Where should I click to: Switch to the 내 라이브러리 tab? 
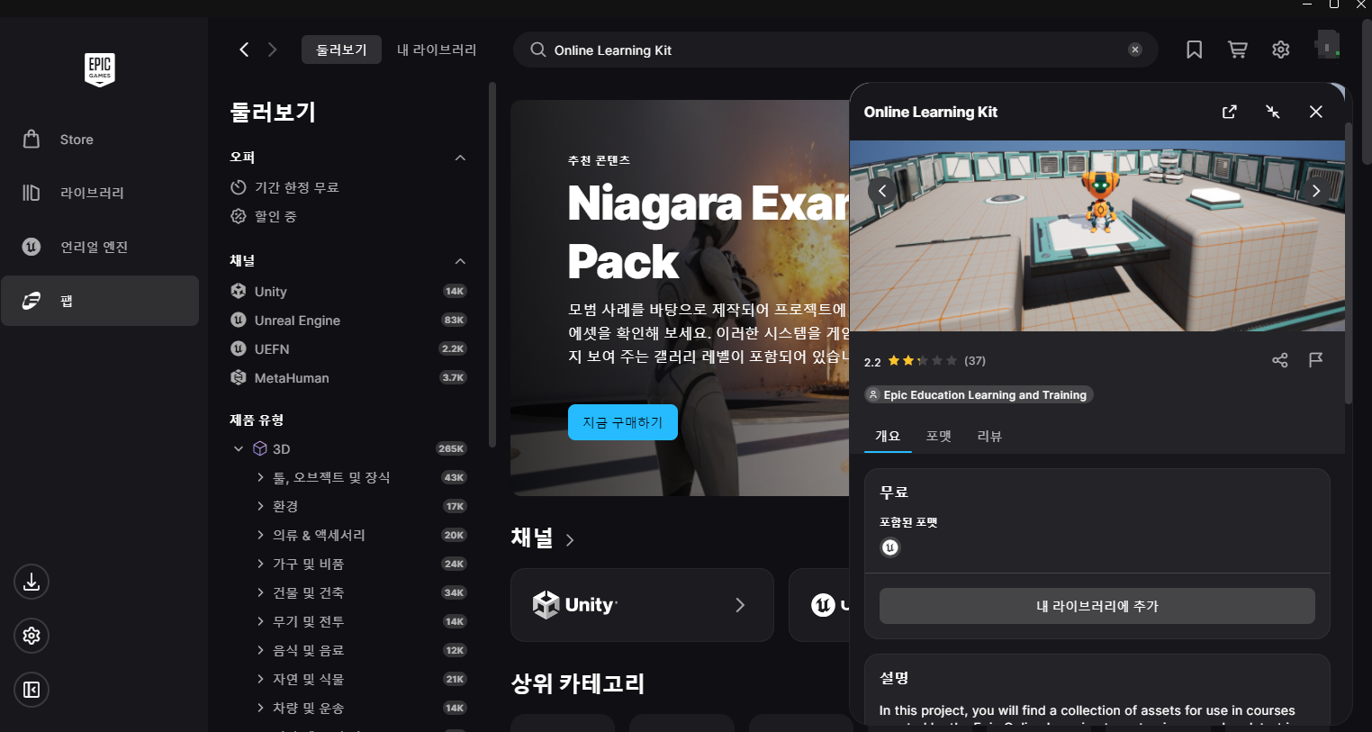[x=437, y=50]
